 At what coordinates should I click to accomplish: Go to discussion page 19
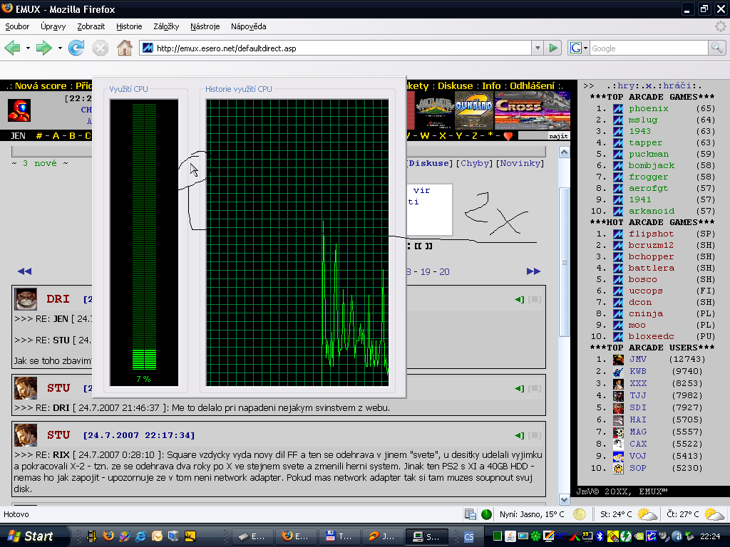pos(426,271)
